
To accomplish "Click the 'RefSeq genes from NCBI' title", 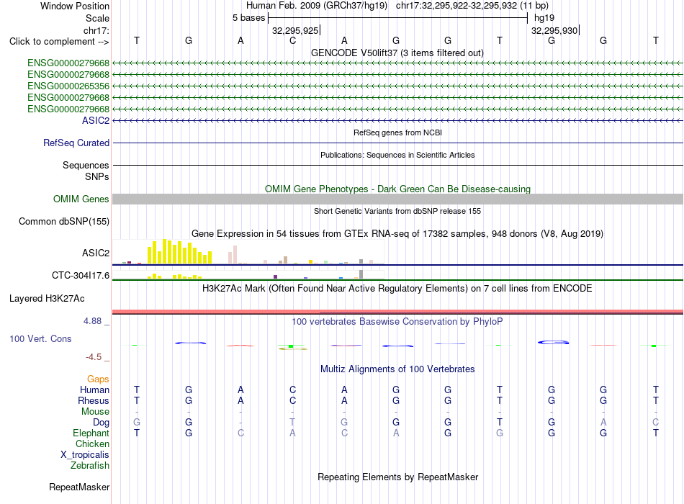I will [397, 132].
